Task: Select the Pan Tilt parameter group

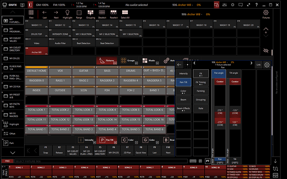Action: click(183, 82)
